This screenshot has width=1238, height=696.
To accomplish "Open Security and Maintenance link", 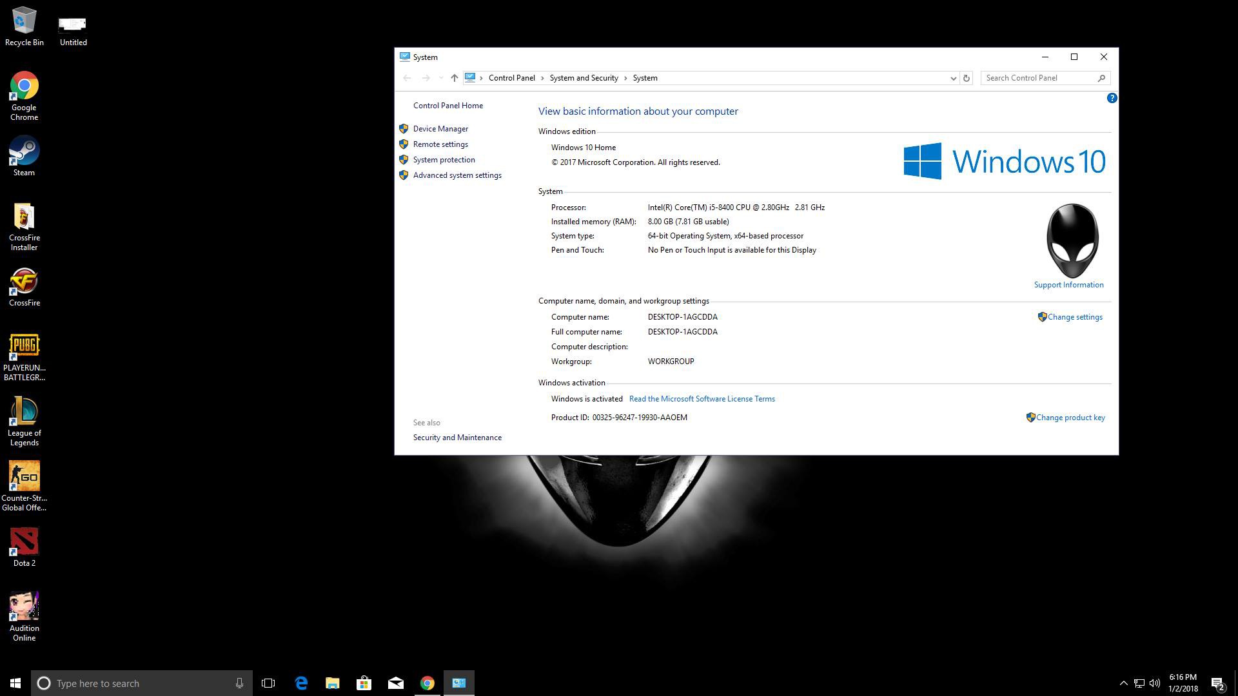I will click(x=457, y=438).
